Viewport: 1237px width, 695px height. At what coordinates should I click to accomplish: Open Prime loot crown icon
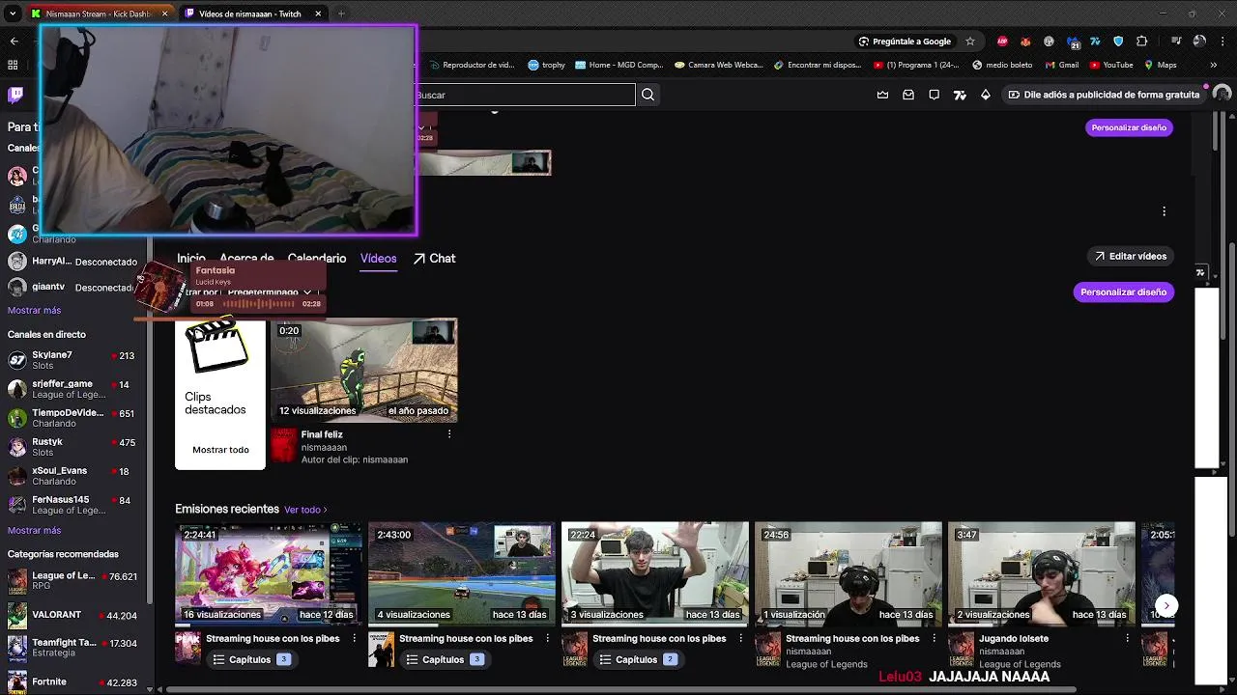point(882,95)
